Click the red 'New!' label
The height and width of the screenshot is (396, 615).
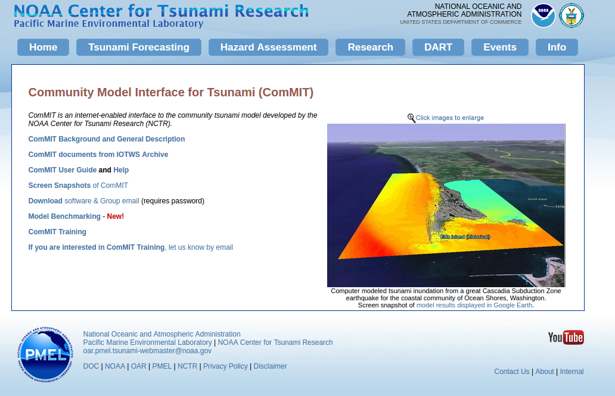click(x=116, y=216)
